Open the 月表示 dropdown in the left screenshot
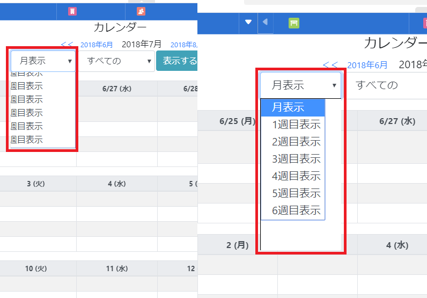427x298 pixels. pyautogui.click(x=43, y=61)
